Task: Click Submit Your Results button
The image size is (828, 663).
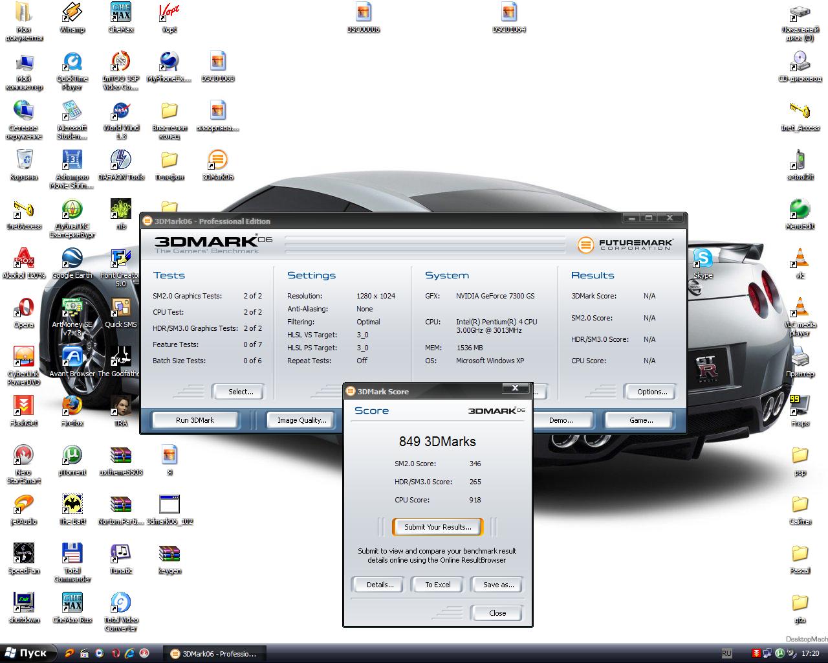Action: tap(438, 527)
